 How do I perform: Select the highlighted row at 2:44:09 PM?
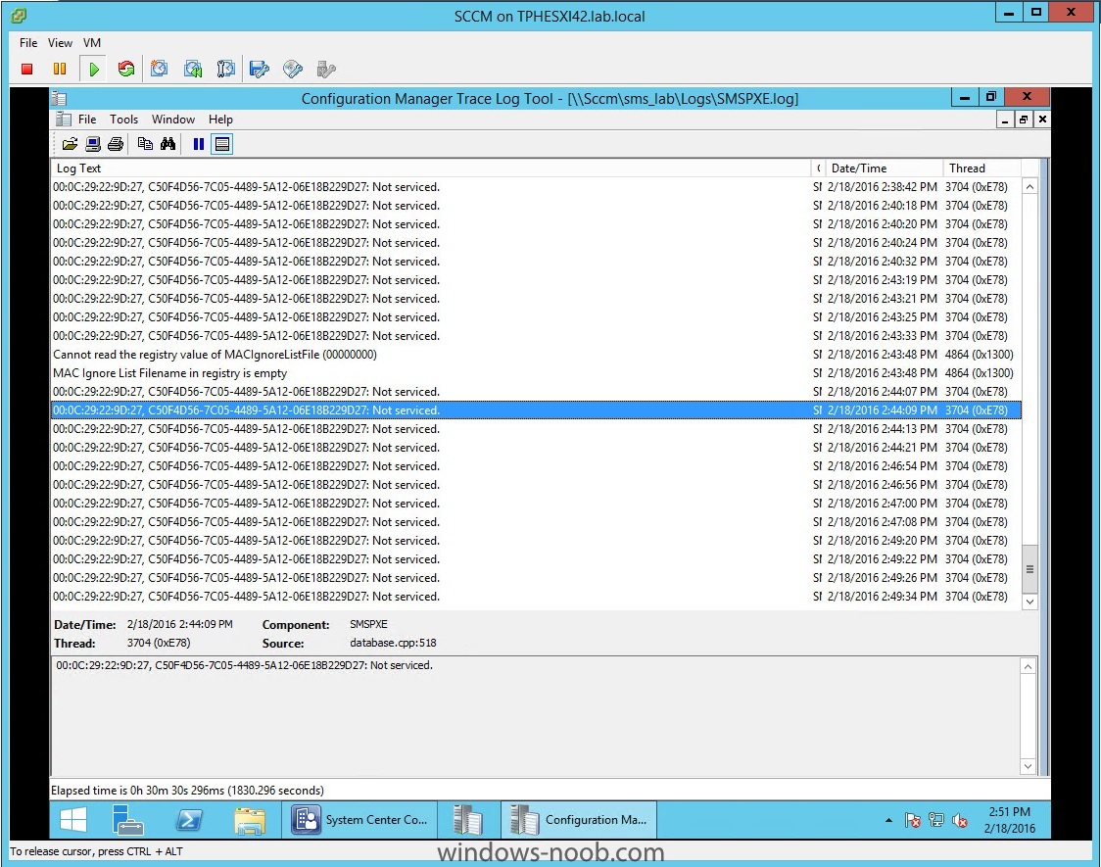coord(537,410)
